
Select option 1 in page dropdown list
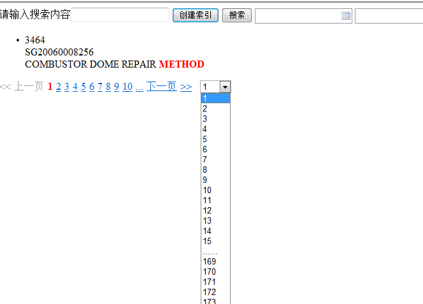215,98
